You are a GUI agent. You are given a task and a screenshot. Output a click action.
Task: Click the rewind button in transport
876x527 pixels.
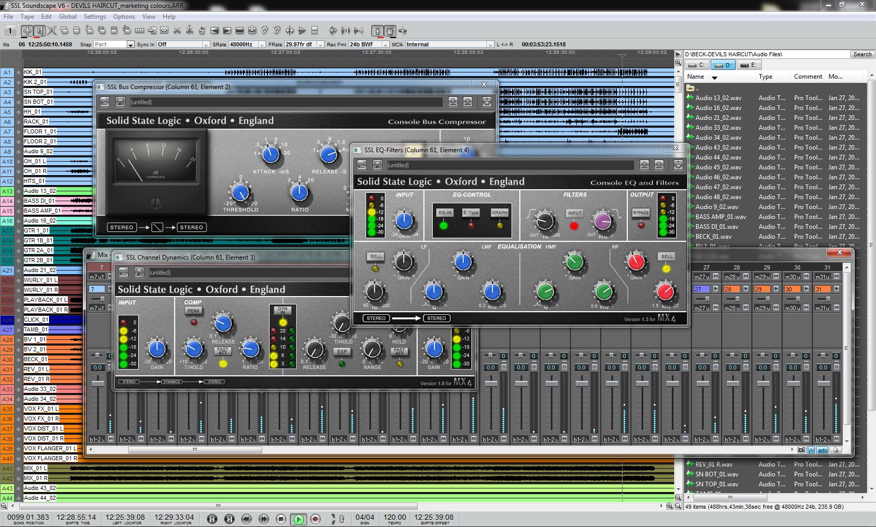tap(247, 519)
